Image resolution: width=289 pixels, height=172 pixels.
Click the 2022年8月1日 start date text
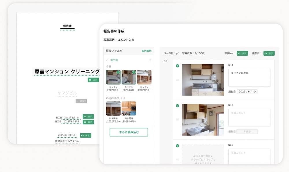[71, 118]
